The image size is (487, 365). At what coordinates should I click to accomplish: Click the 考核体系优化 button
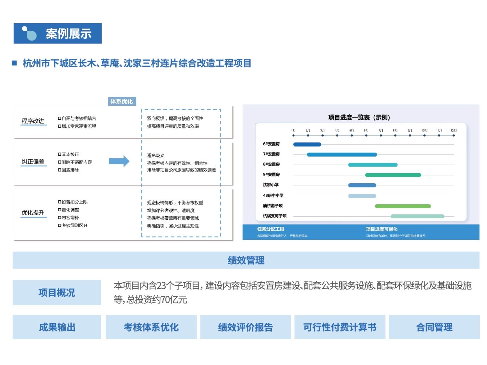click(x=151, y=327)
